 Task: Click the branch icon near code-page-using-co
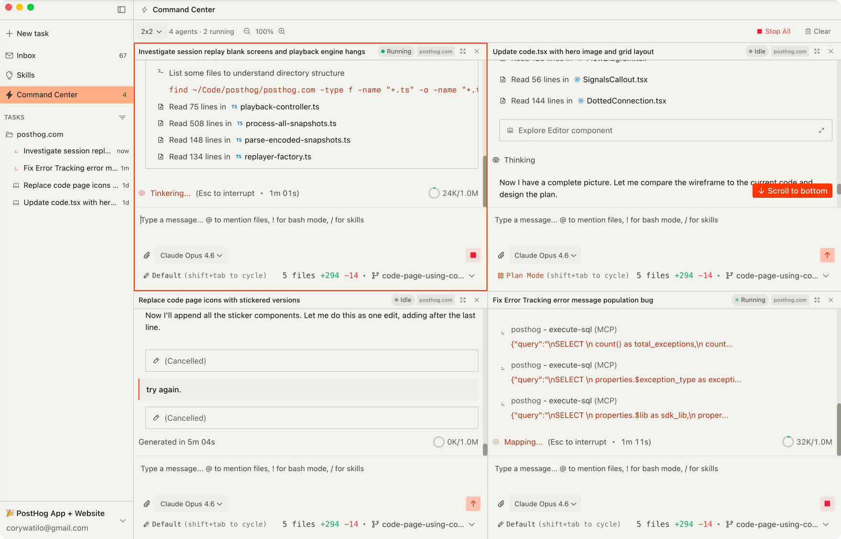[376, 276]
